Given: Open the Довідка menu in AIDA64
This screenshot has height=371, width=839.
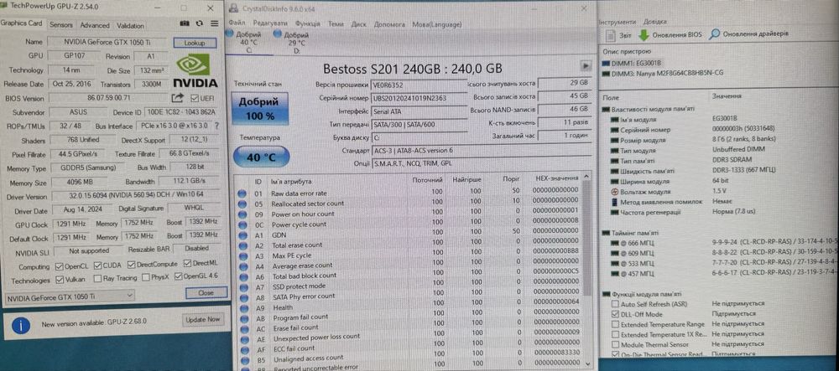Looking at the screenshot, I should [x=655, y=22].
